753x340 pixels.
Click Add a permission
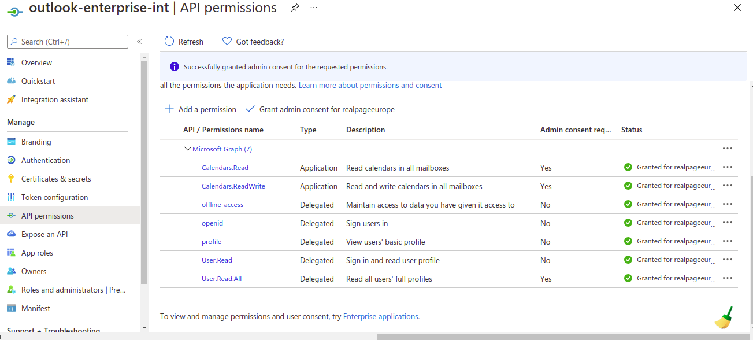coord(200,109)
